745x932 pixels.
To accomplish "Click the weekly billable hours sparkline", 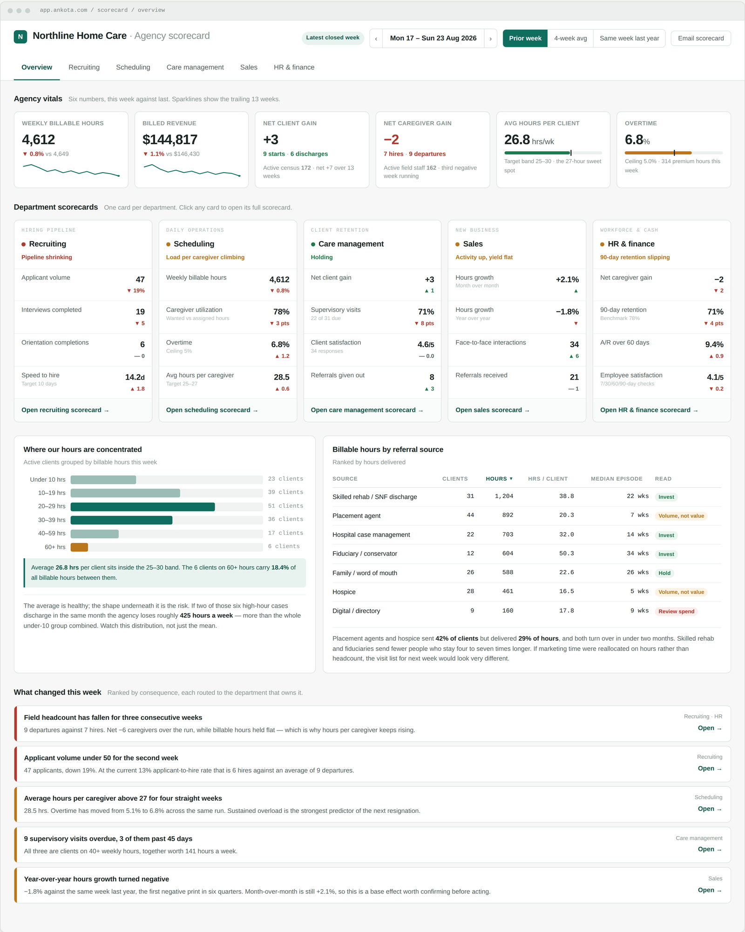I will (71, 170).
